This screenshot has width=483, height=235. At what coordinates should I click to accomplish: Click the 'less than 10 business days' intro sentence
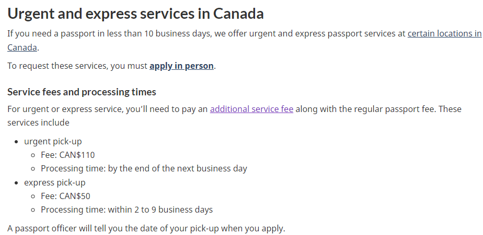click(206, 33)
